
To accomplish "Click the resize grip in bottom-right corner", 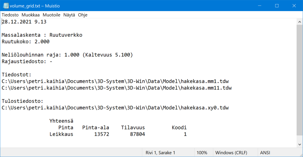I will click(300, 154).
